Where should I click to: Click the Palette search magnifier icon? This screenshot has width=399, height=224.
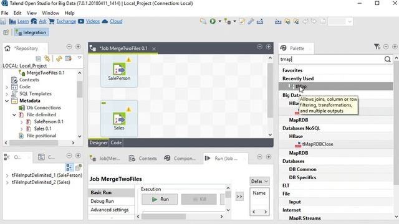(387, 59)
